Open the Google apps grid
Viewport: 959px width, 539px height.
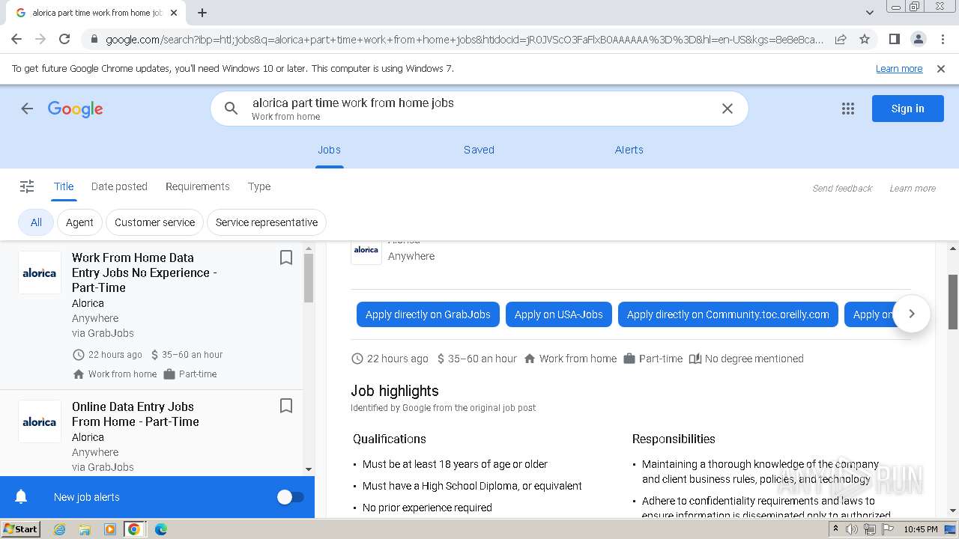click(848, 109)
